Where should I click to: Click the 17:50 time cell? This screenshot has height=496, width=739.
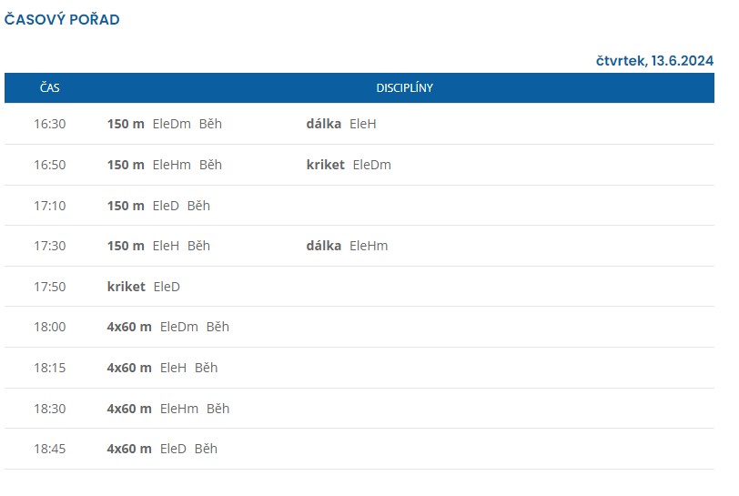click(x=50, y=287)
